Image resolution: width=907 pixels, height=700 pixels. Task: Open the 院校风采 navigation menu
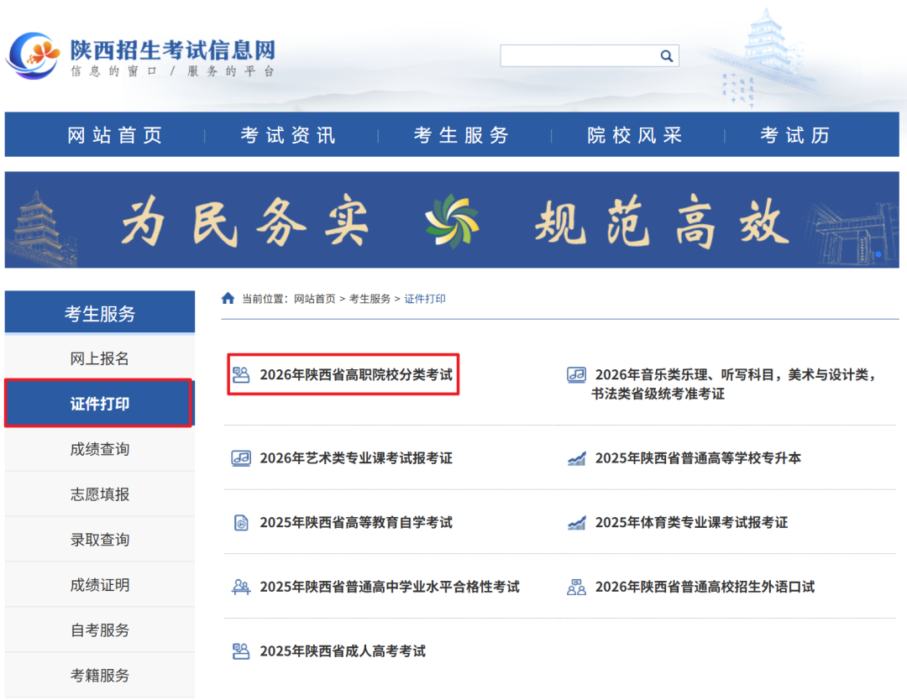click(632, 134)
